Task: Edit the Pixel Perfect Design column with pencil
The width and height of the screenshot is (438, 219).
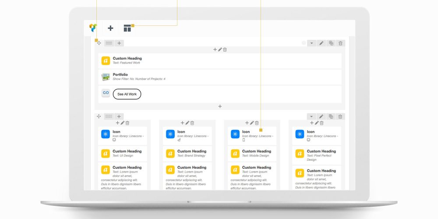Action: (317, 123)
